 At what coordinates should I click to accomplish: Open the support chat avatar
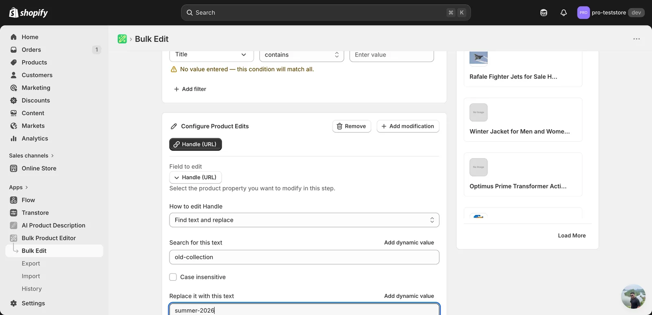(633, 297)
